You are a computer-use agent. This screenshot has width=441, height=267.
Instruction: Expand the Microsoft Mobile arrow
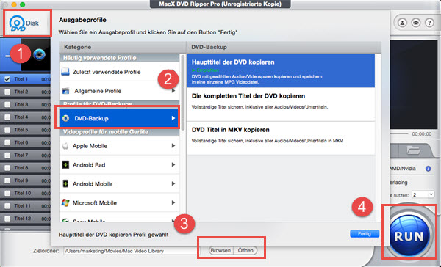(x=173, y=202)
